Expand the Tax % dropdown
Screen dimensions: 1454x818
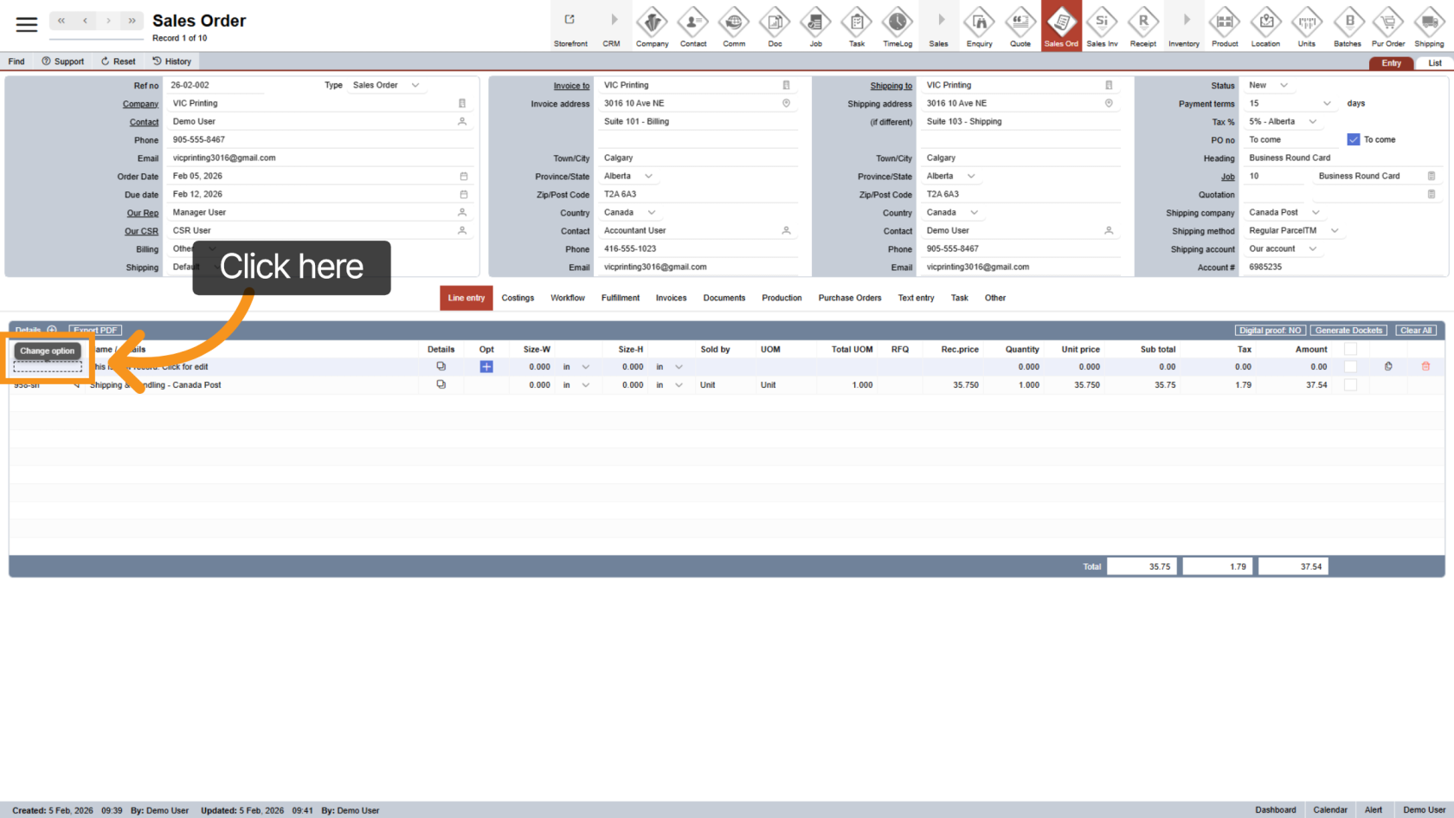pyautogui.click(x=1312, y=122)
